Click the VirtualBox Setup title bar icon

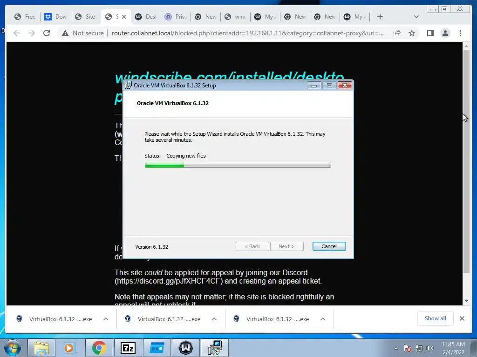point(129,86)
